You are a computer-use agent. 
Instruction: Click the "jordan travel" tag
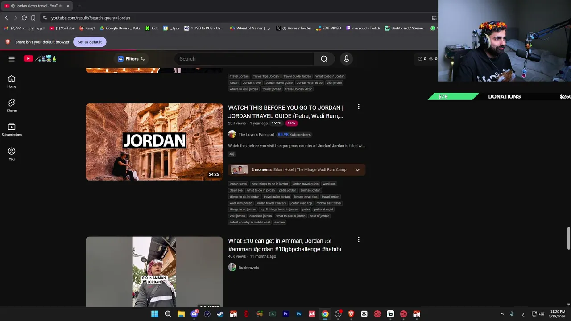tap(238, 184)
